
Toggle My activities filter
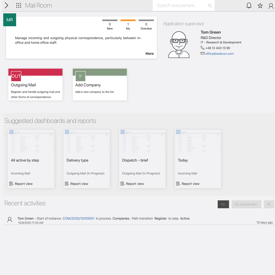(x=223, y=204)
